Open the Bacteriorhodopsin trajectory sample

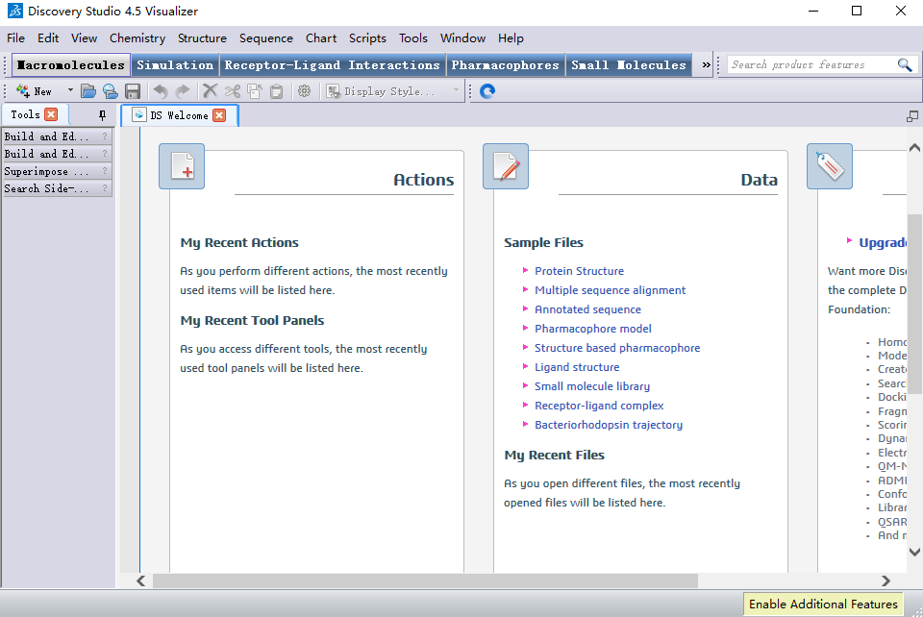pyautogui.click(x=609, y=425)
